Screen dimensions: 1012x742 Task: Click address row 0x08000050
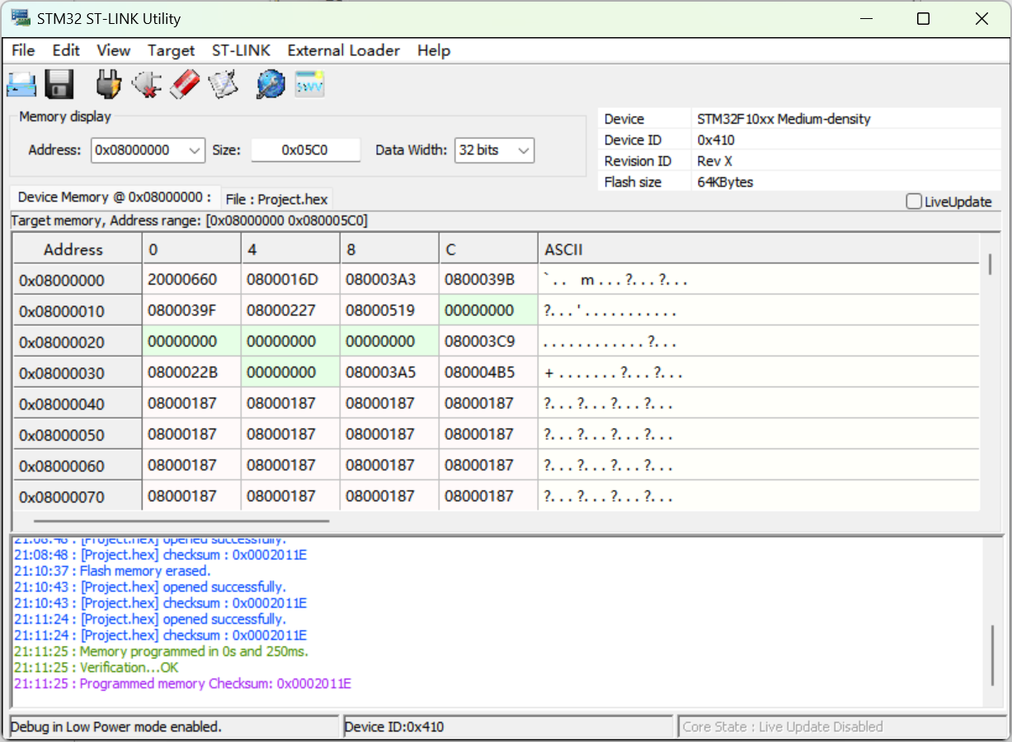(x=78, y=436)
